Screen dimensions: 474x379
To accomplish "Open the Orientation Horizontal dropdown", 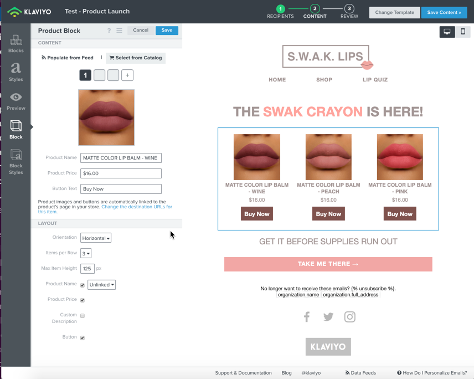I will [96, 238].
